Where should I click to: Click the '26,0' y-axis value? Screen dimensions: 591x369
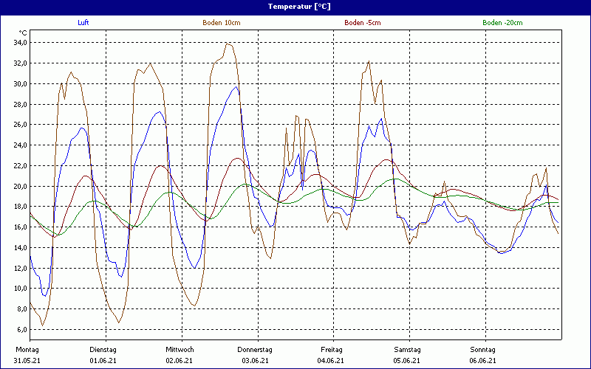click(x=19, y=125)
